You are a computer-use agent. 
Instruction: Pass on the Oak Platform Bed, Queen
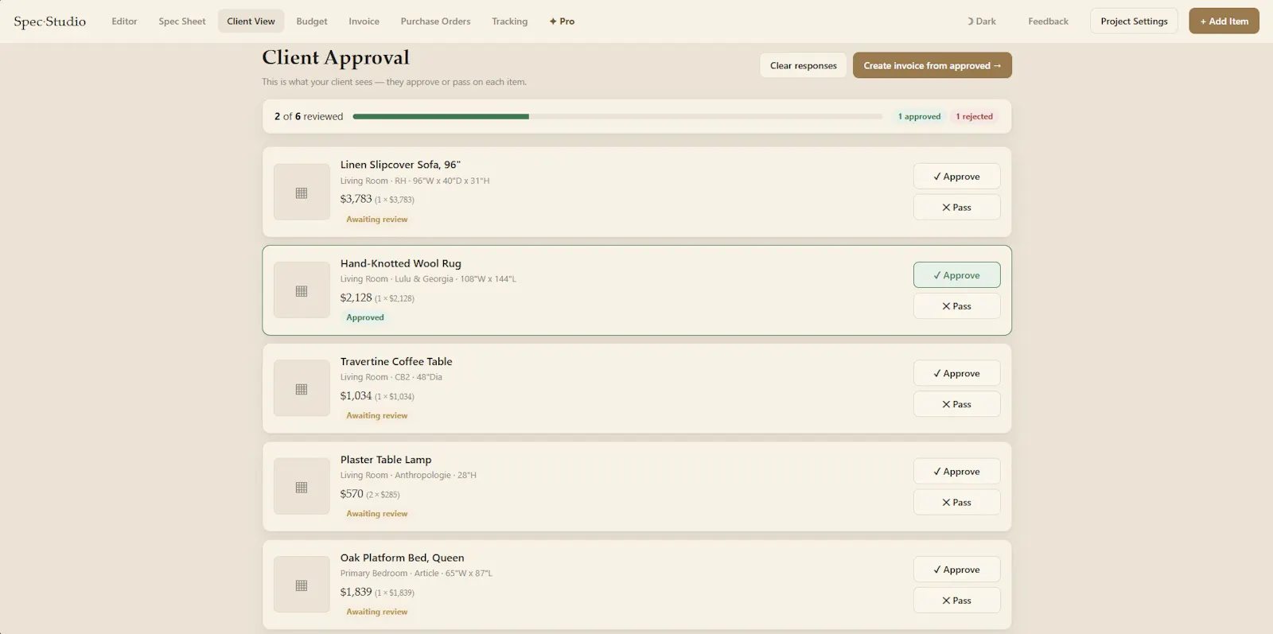coord(956,600)
